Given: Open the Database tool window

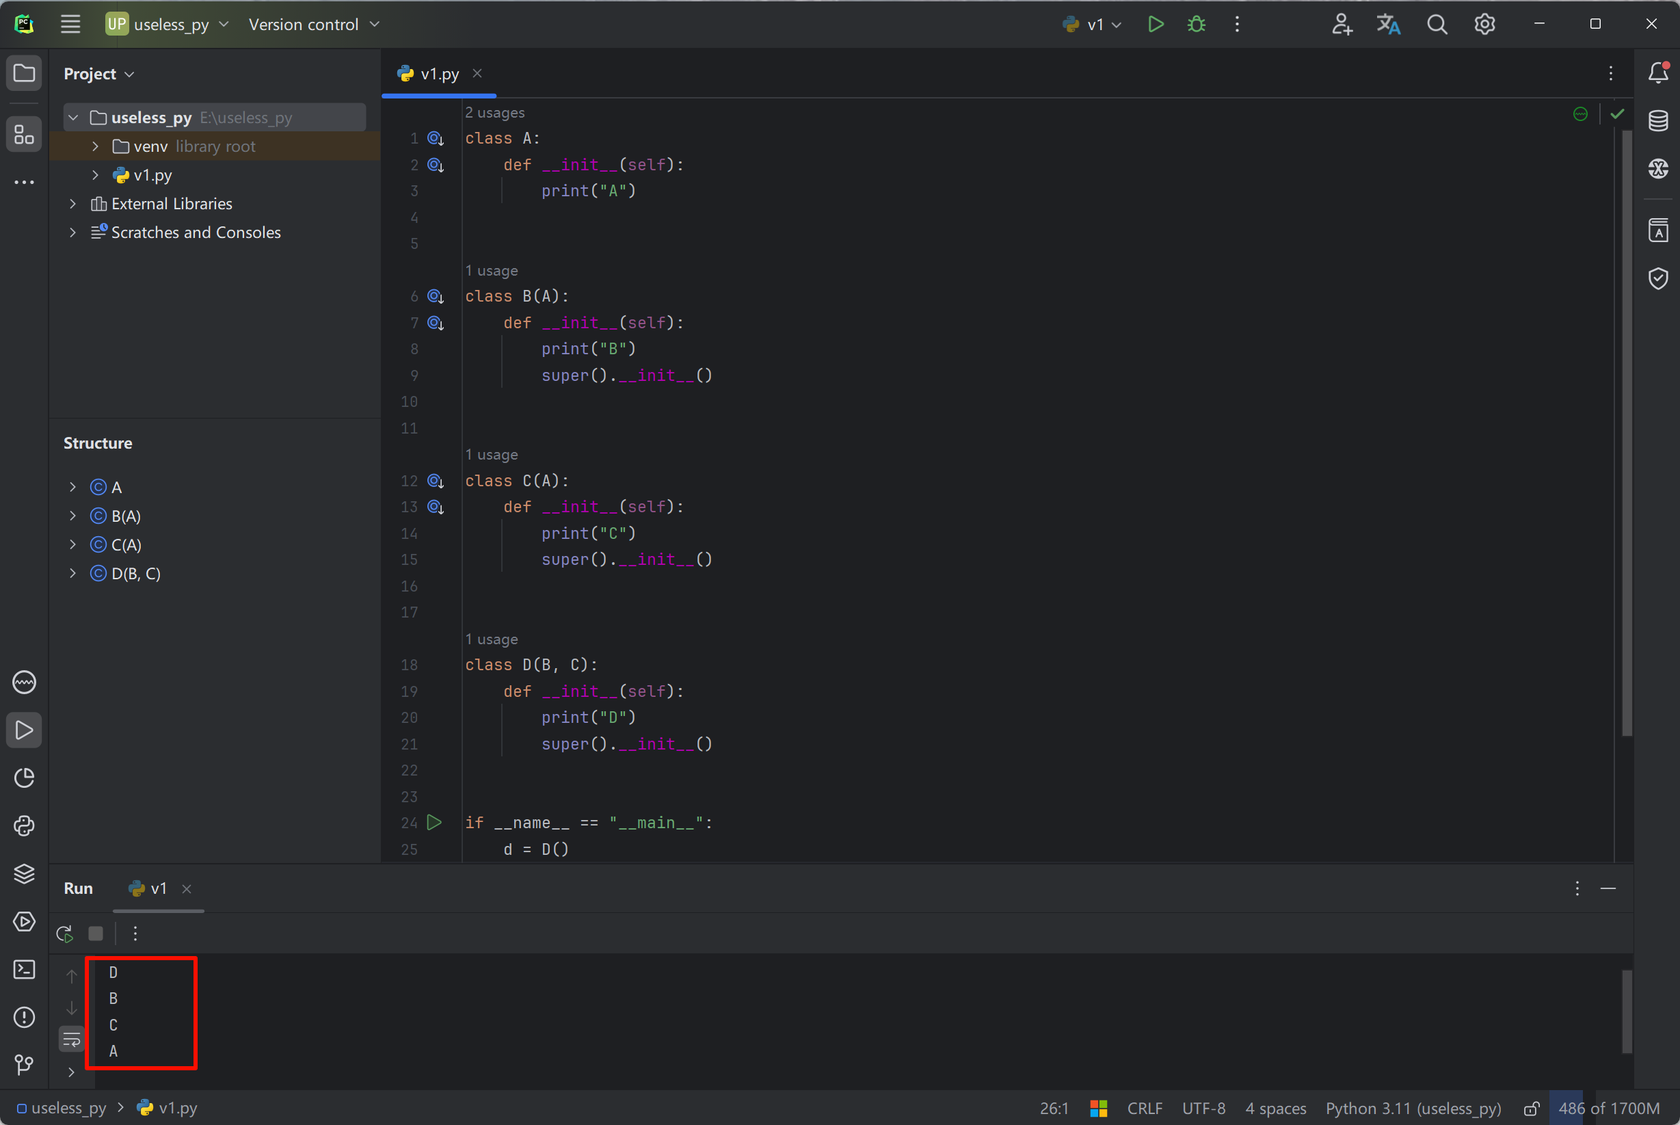Looking at the screenshot, I should pyautogui.click(x=1657, y=120).
